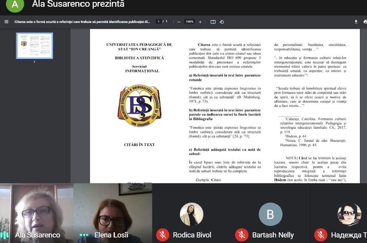The width and height of the screenshot is (367, 243).
Task: Select the page 1 thumbnail in sidebar
Action: point(35,46)
